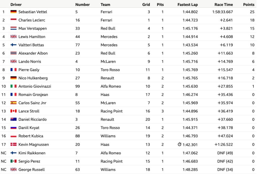Click the Driver column header

pyautogui.click(x=16, y=4)
